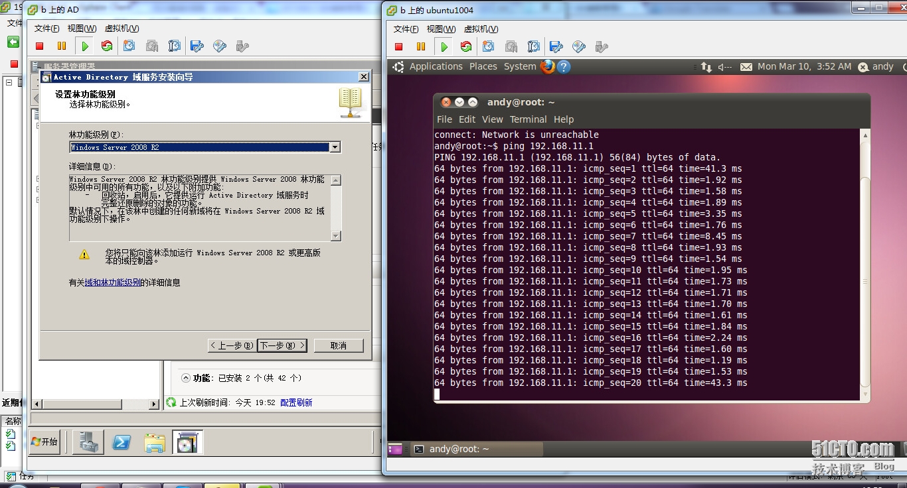The width and height of the screenshot is (907, 488).
Task: Click 取消 cancel button in wizard
Action: (x=339, y=345)
